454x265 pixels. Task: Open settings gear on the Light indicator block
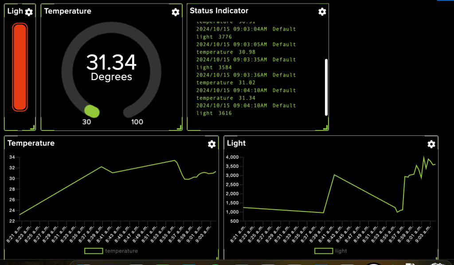click(x=29, y=12)
